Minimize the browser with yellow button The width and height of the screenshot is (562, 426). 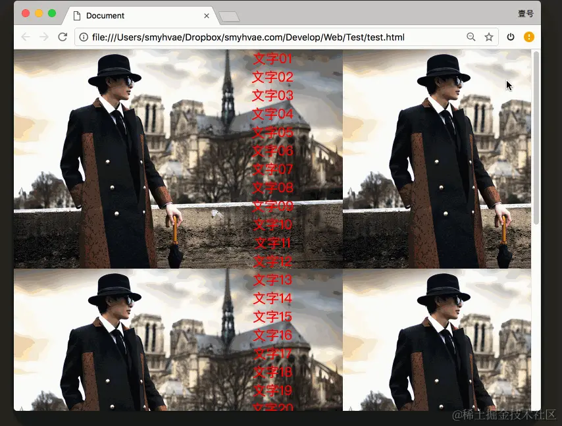click(x=39, y=13)
